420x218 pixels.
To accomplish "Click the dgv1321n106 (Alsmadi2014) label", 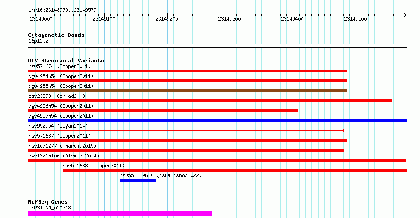I will 64,156.
